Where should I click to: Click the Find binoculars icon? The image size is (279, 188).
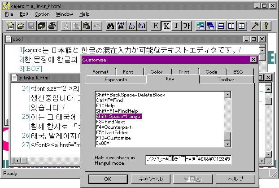click(x=110, y=26)
